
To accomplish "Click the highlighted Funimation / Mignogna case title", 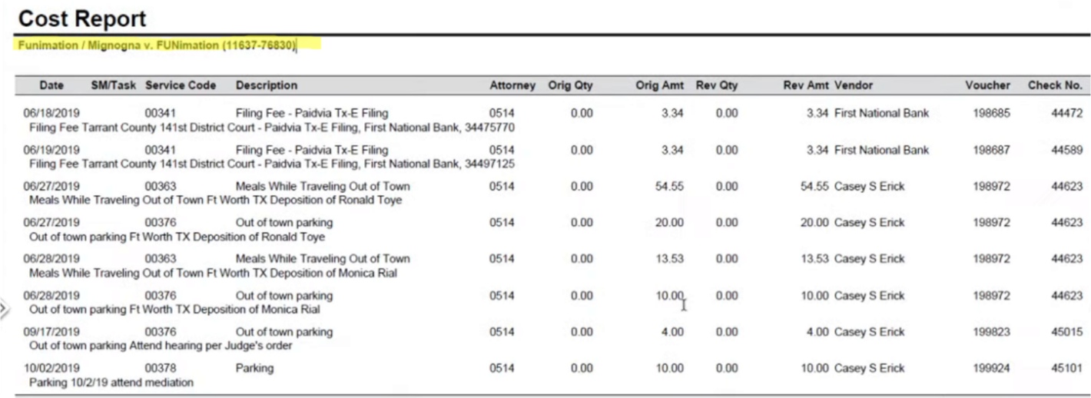I will tap(156, 45).
